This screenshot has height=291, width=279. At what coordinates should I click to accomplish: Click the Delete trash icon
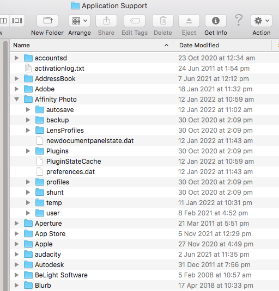pyautogui.click(x=163, y=21)
